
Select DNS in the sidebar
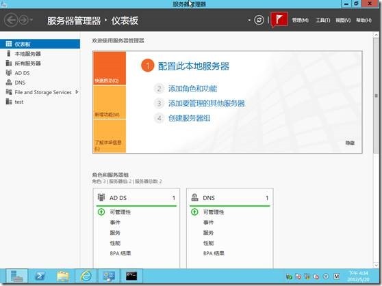pyautogui.click(x=40, y=83)
